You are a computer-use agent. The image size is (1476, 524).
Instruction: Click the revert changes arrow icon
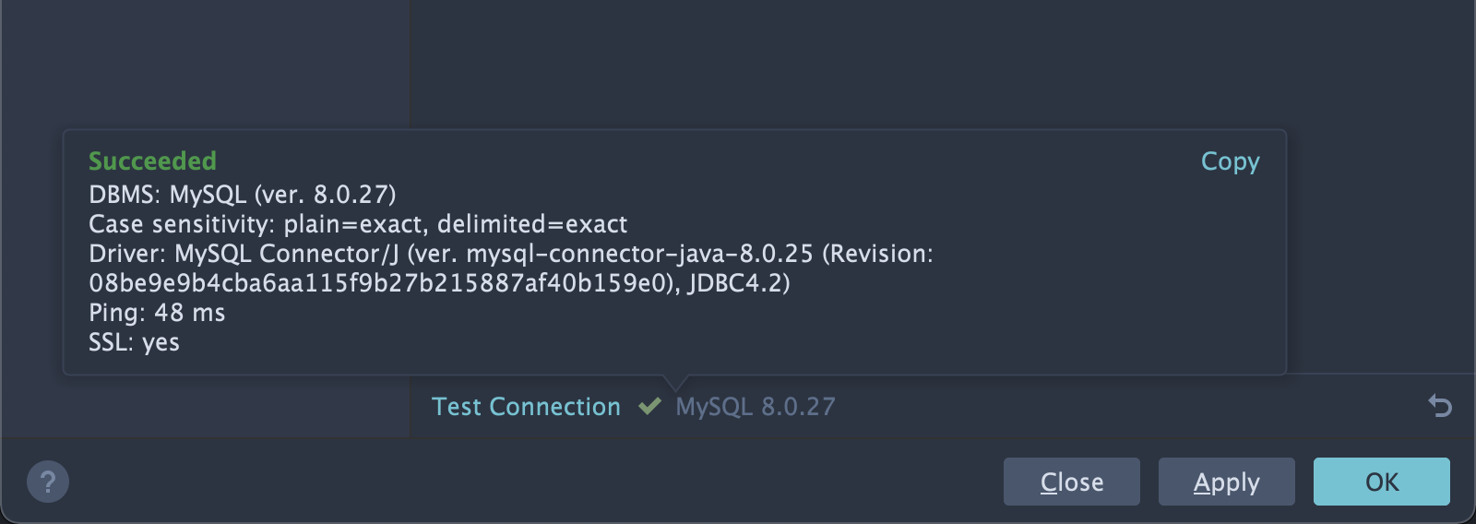point(1440,405)
